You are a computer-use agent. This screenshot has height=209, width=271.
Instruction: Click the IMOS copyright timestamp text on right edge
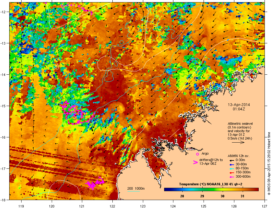(x=269, y=164)
